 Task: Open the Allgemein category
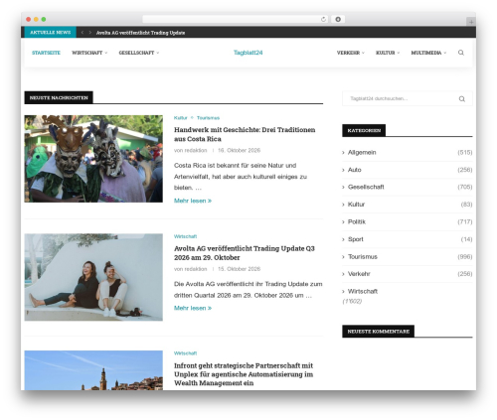click(x=362, y=152)
